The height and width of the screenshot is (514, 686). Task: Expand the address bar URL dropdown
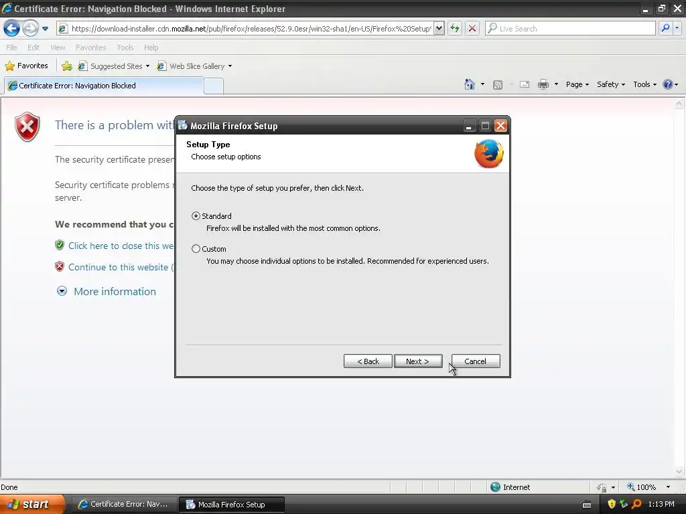(x=439, y=28)
